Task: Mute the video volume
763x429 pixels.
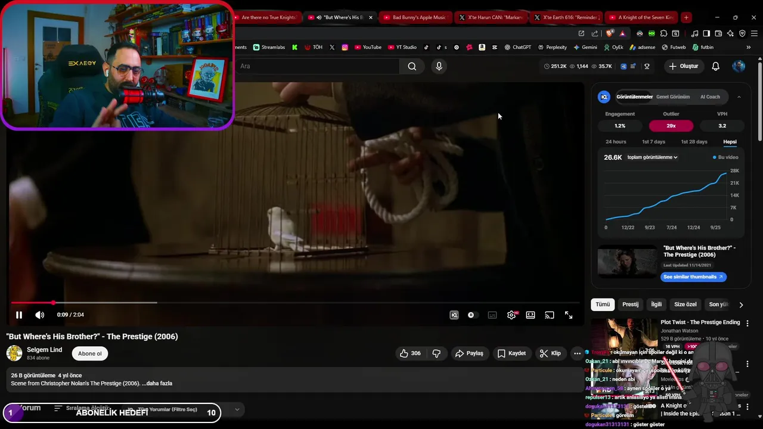Action: (x=39, y=315)
